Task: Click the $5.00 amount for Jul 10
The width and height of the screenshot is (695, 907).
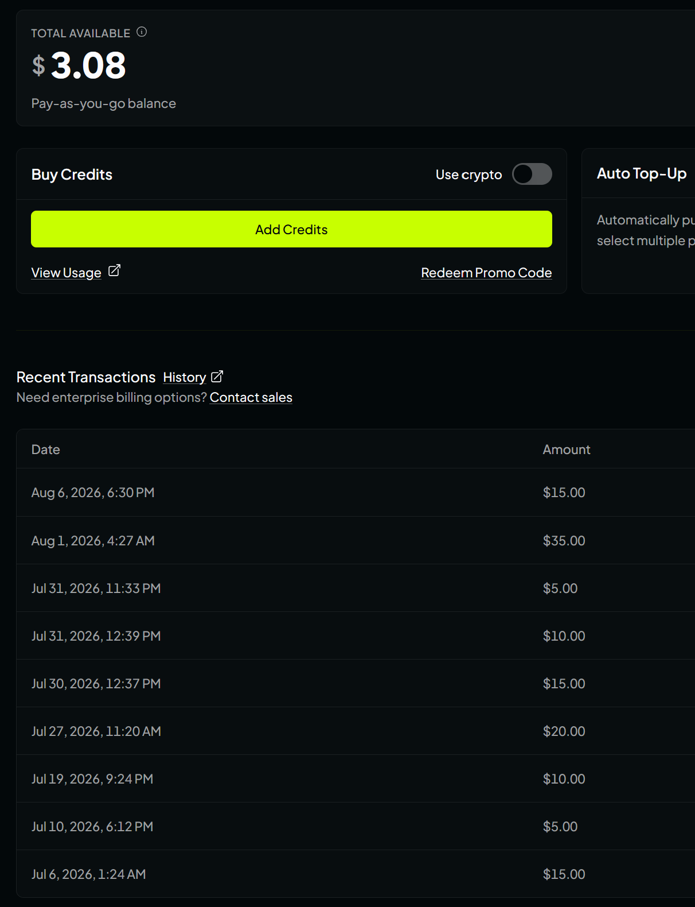Action: [560, 827]
